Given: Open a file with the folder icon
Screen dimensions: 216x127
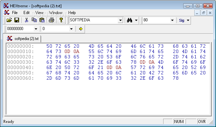Looking at the screenshot, I should coord(9,20).
